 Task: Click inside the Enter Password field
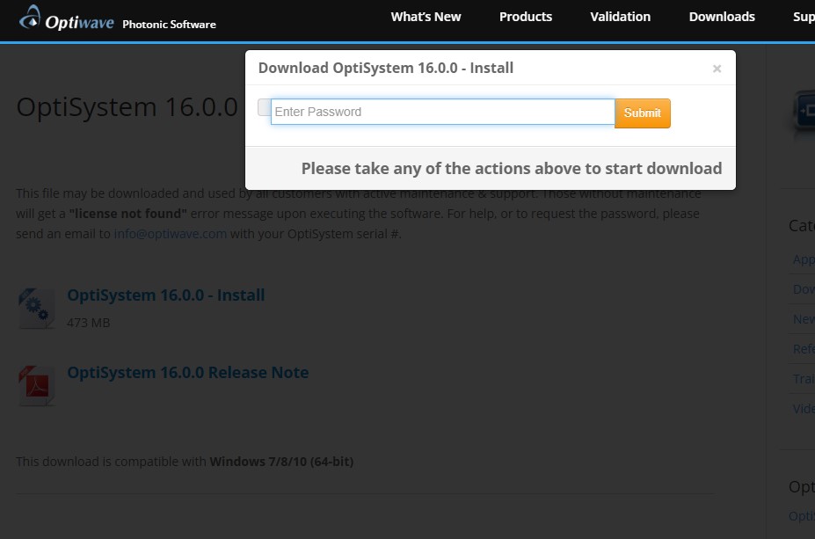(440, 112)
